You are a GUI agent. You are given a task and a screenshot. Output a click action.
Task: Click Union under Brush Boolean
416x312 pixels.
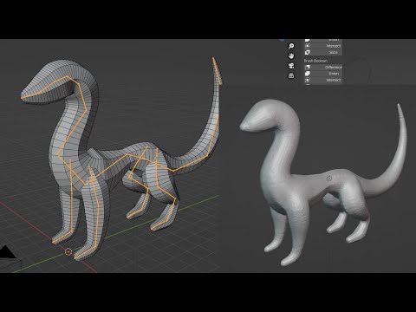point(323,74)
